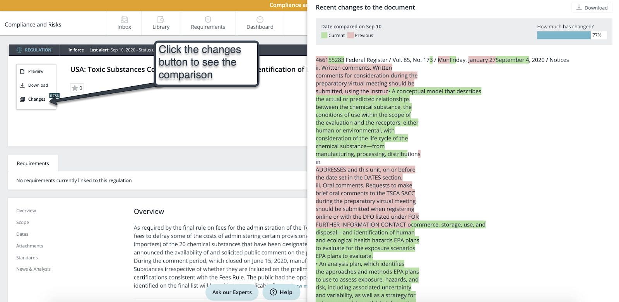Screen dimensions: 619x302
Task: Click Ask our Experts button
Action: click(x=232, y=292)
